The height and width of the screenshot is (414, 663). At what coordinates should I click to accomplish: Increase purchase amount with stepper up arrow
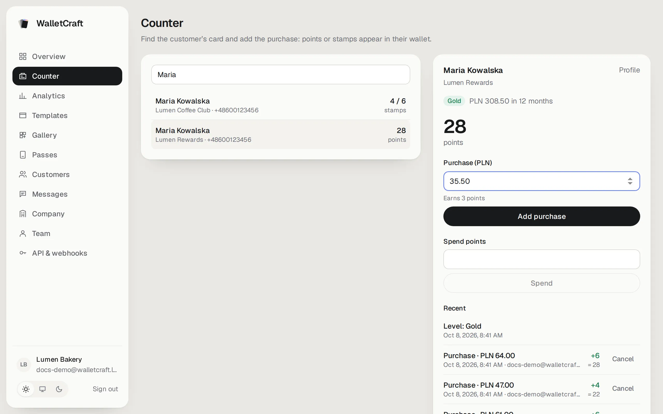coord(630,179)
